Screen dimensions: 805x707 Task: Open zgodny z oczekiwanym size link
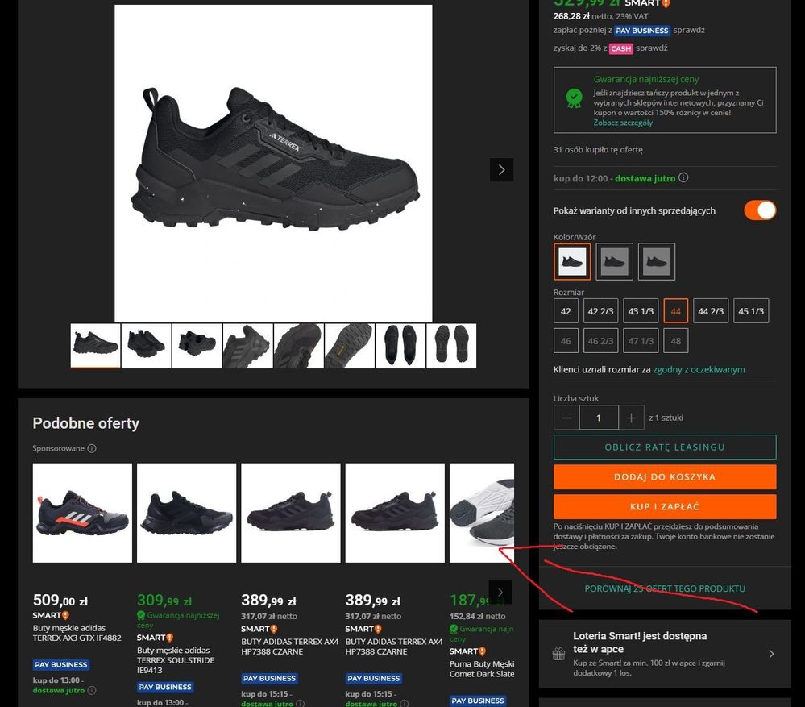tap(699, 370)
